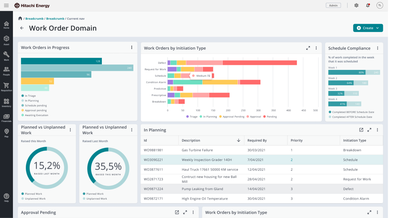Open settings gear in top bar
Viewport: 394px width, 218px height.
(x=356, y=6)
